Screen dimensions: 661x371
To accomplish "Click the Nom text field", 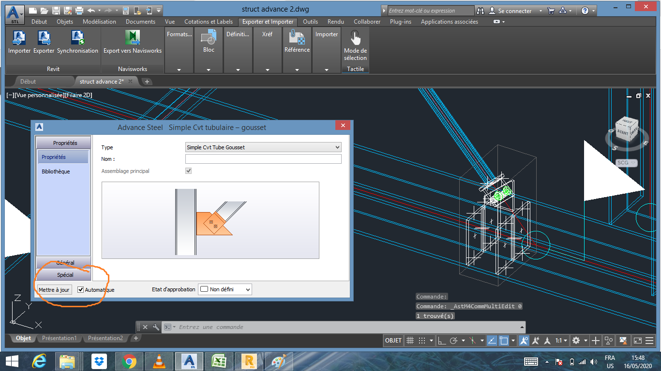I will [263, 159].
